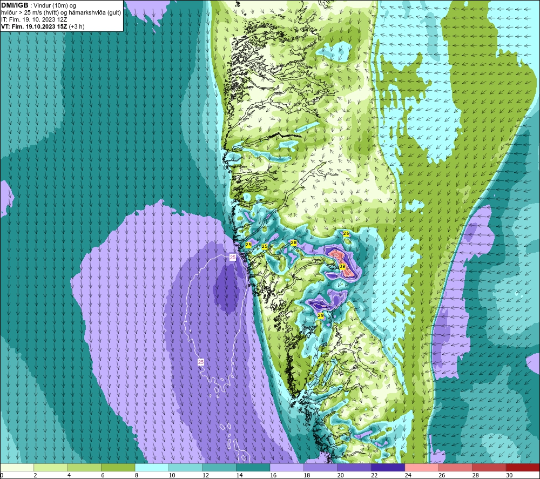Click the legend scale number 20
540x479 pixels.
click(341, 475)
